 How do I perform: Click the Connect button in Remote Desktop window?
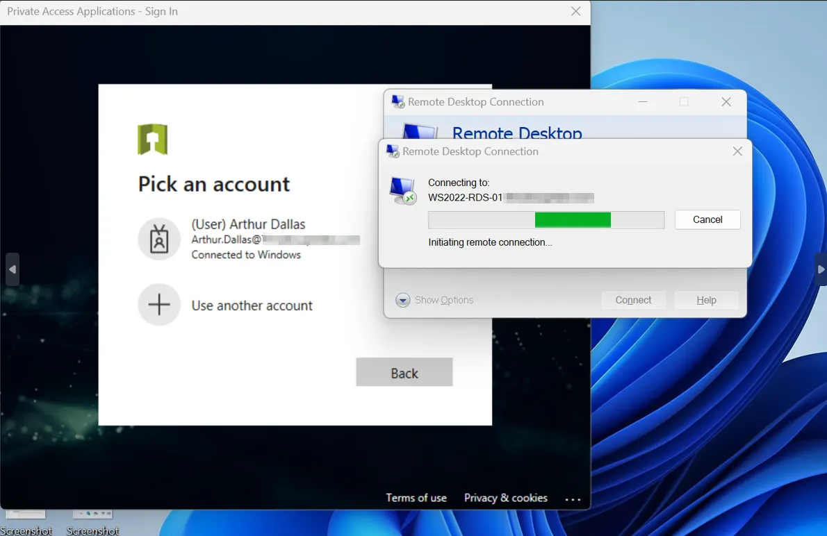coord(633,300)
